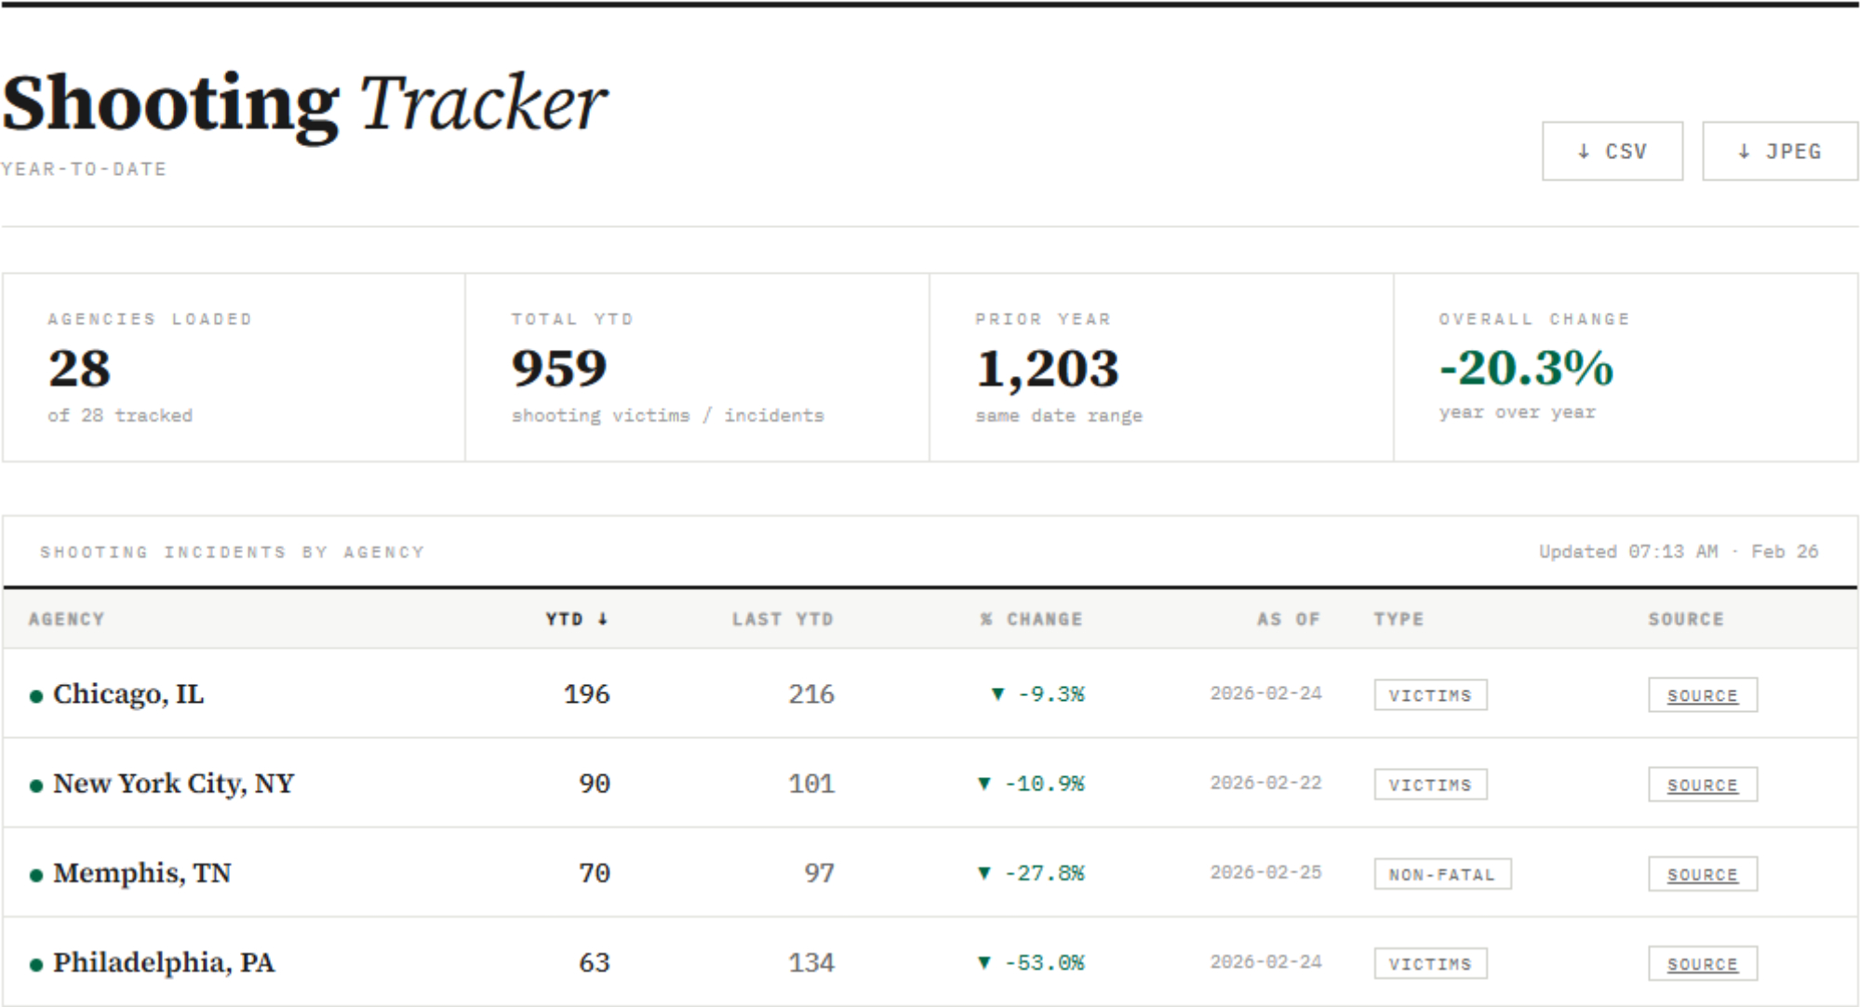Sort the table by As Of date
Viewport: 1860px width, 1007px height.
(x=1288, y=619)
